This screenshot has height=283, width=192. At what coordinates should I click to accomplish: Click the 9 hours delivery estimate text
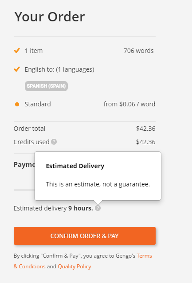[81, 208]
